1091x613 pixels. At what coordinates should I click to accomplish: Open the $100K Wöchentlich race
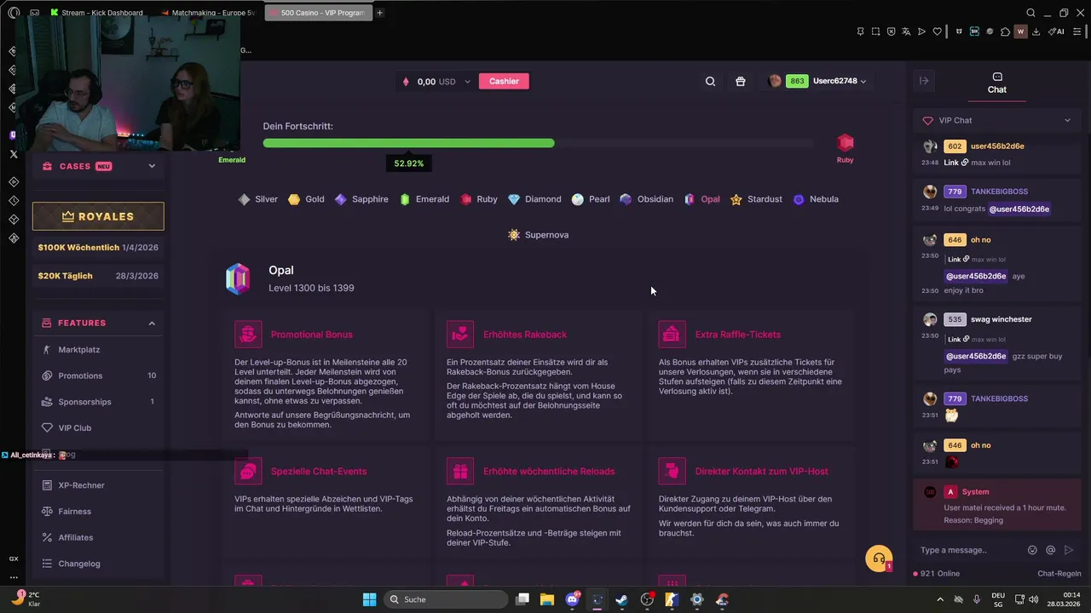(x=98, y=248)
